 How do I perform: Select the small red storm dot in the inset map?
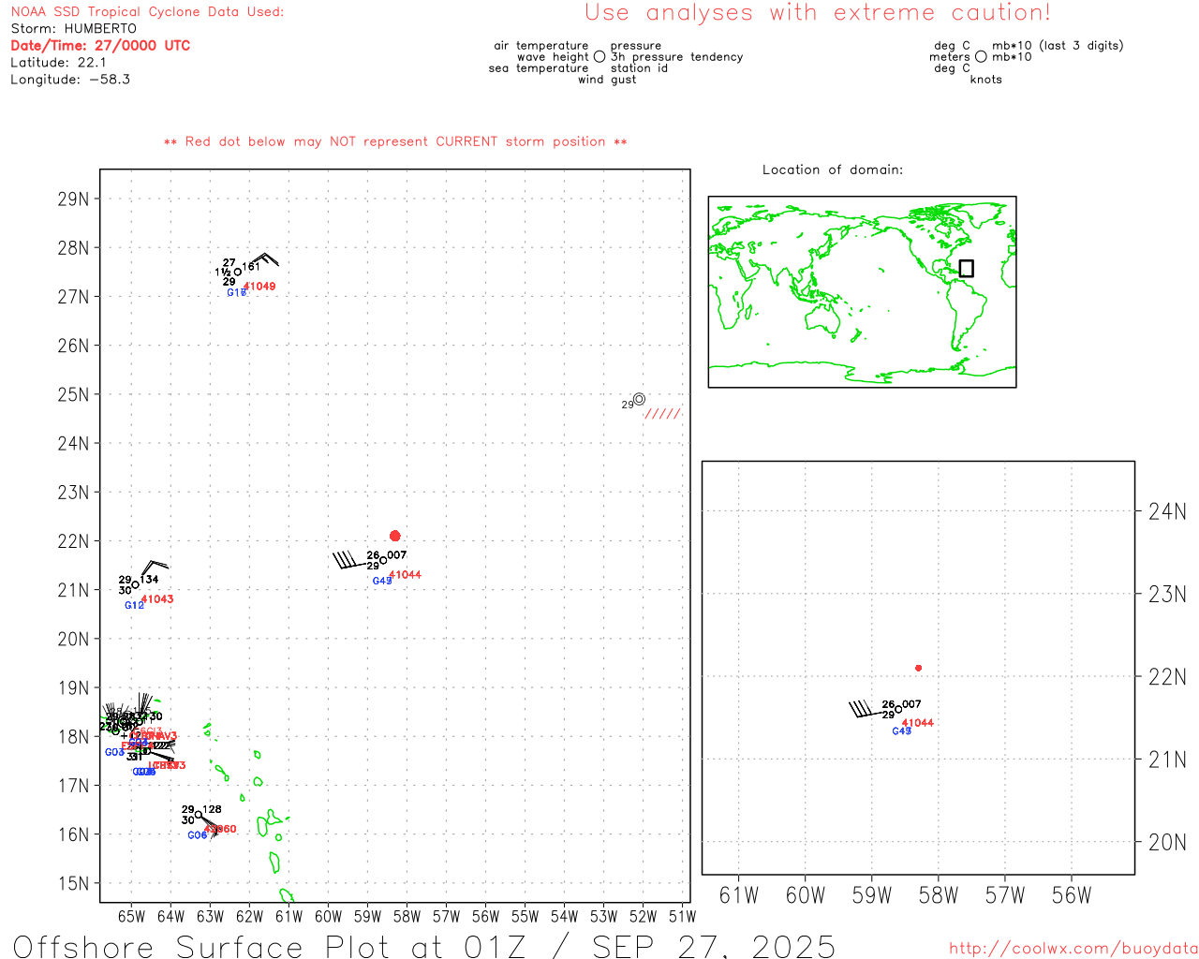point(918,668)
